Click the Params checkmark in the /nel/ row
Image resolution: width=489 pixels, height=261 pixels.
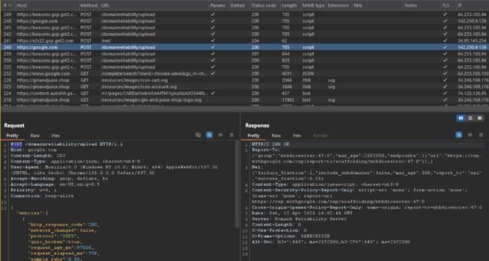[213, 41]
